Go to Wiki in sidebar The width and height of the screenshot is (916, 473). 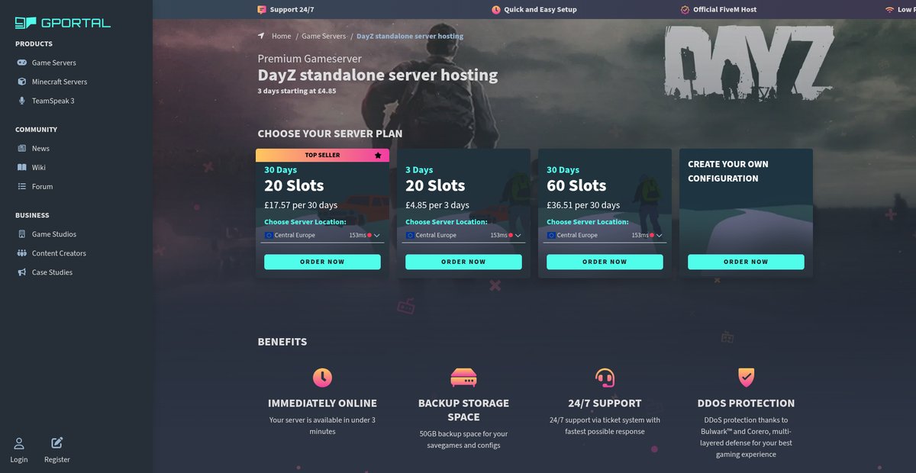point(39,167)
